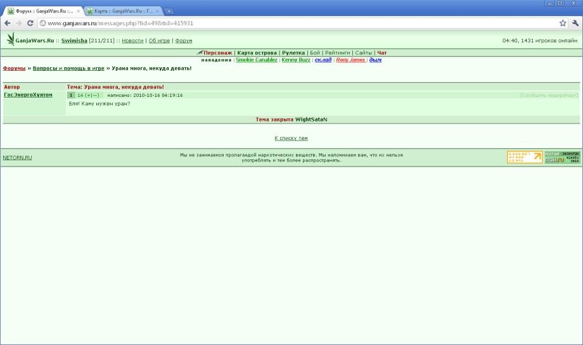
Task: Open the Форум link in header
Action: pos(184,41)
